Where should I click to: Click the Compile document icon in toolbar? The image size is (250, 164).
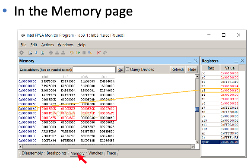[x=30, y=53]
